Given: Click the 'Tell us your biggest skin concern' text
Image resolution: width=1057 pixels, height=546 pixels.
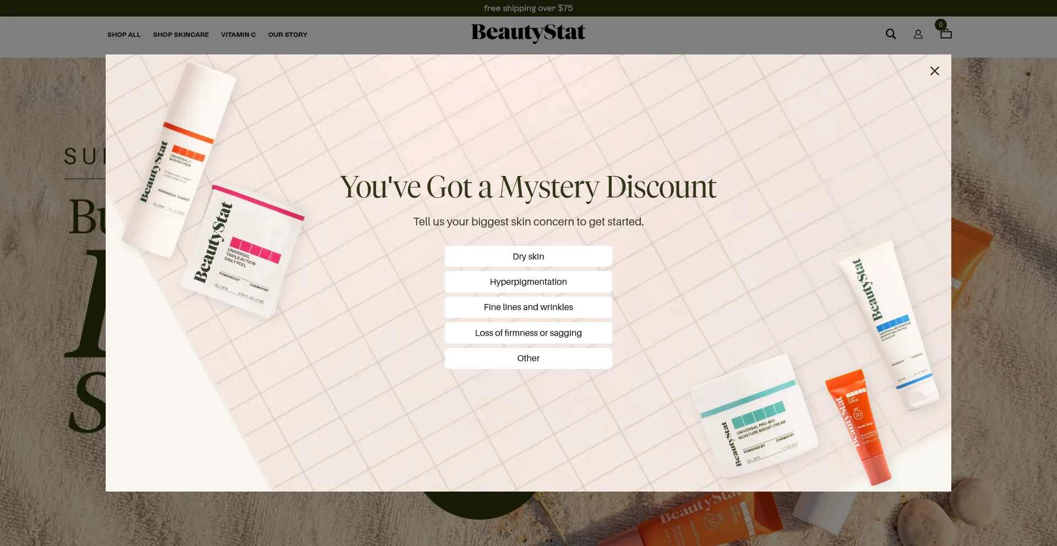Looking at the screenshot, I should (528, 222).
